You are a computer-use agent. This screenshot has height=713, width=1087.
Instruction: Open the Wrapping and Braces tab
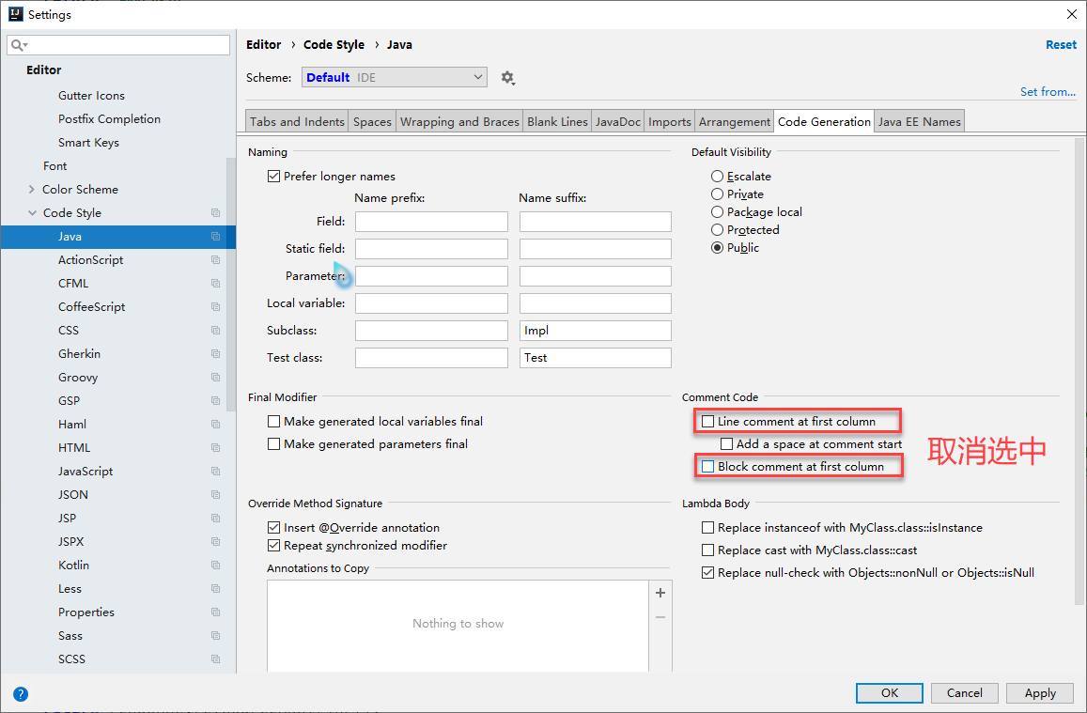[459, 122]
